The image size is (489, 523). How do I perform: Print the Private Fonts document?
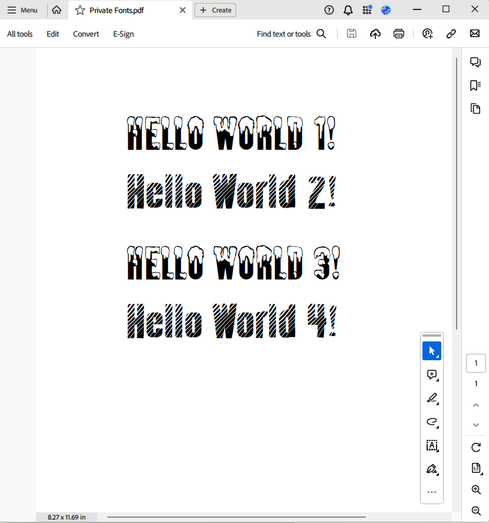[x=399, y=34]
